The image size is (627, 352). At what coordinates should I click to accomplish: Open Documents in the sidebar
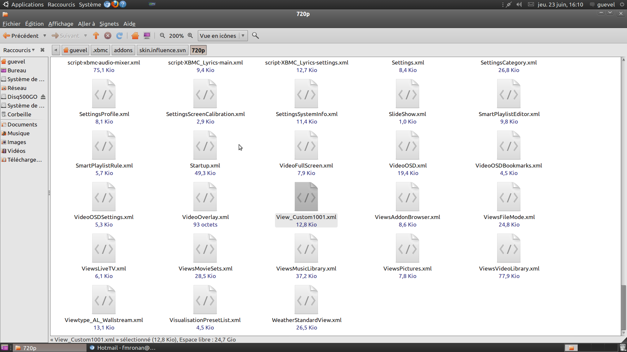(22, 125)
